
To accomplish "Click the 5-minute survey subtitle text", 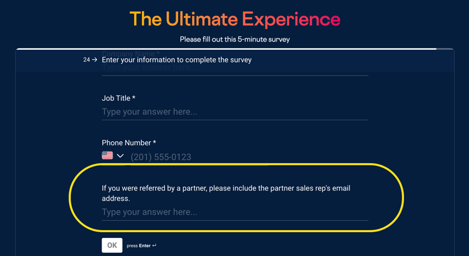I will click(x=235, y=39).
